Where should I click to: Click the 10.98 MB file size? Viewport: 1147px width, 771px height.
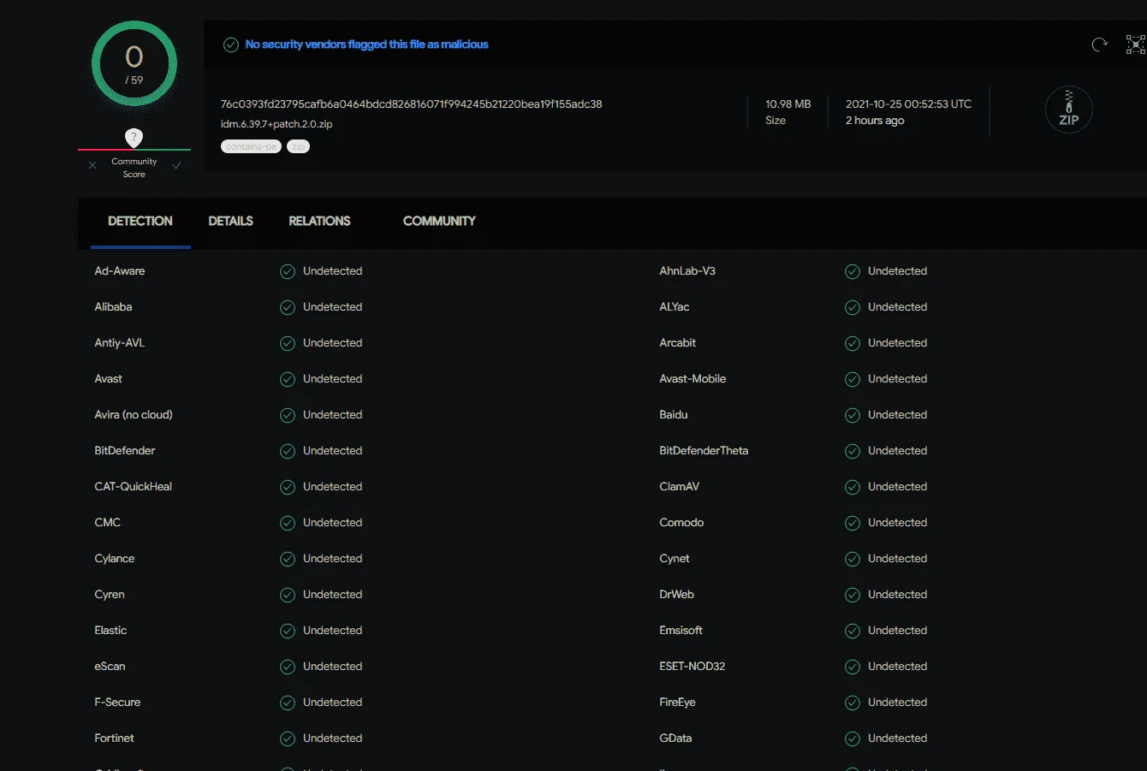click(x=788, y=104)
